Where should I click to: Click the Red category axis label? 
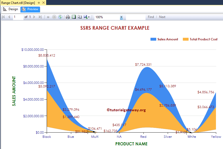click(x=143, y=137)
